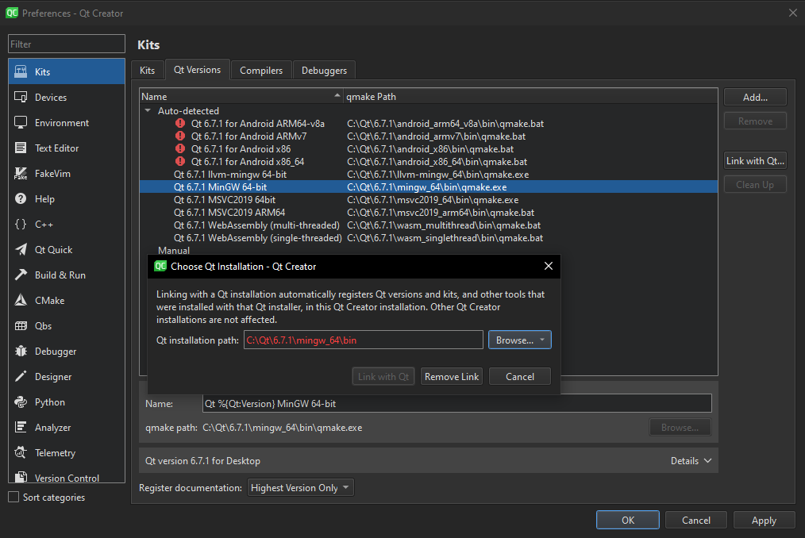Viewport: 805px width, 538px height.
Task: Open the Build & Run hammer icon
Action: click(x=21, y=275)
